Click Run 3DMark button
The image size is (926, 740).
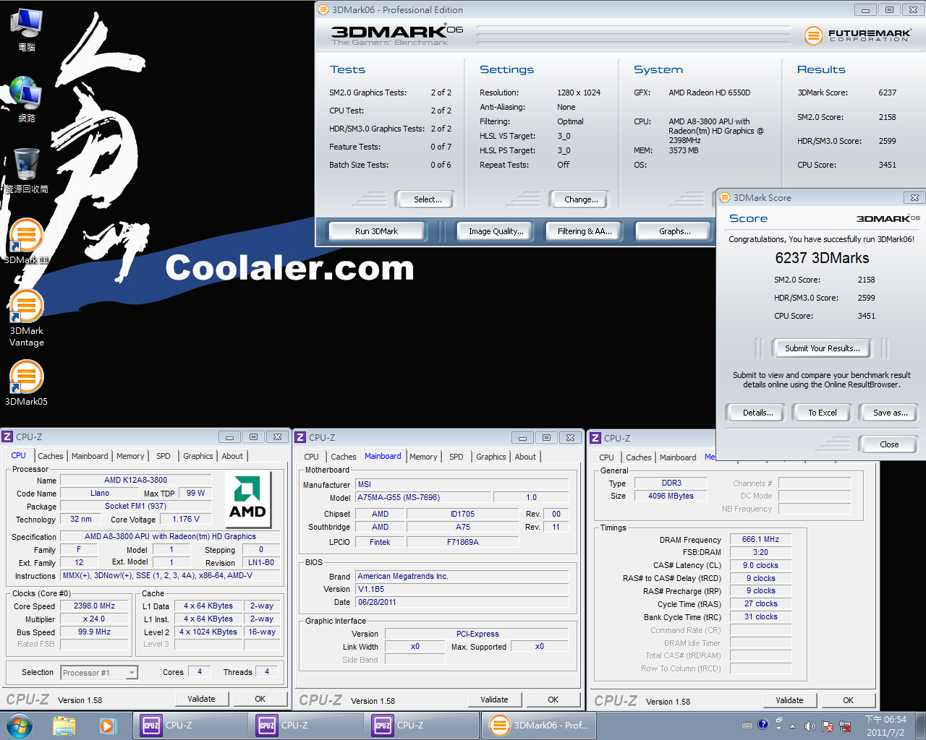376,231
